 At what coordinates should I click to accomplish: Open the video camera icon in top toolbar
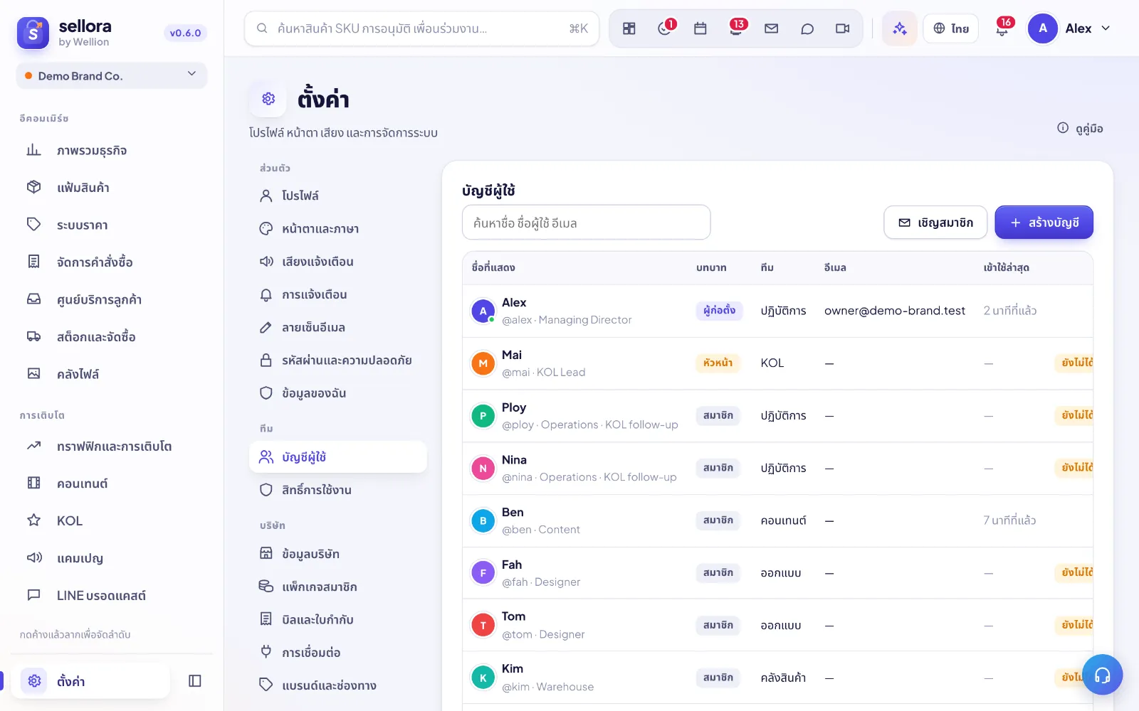point(843,28)
